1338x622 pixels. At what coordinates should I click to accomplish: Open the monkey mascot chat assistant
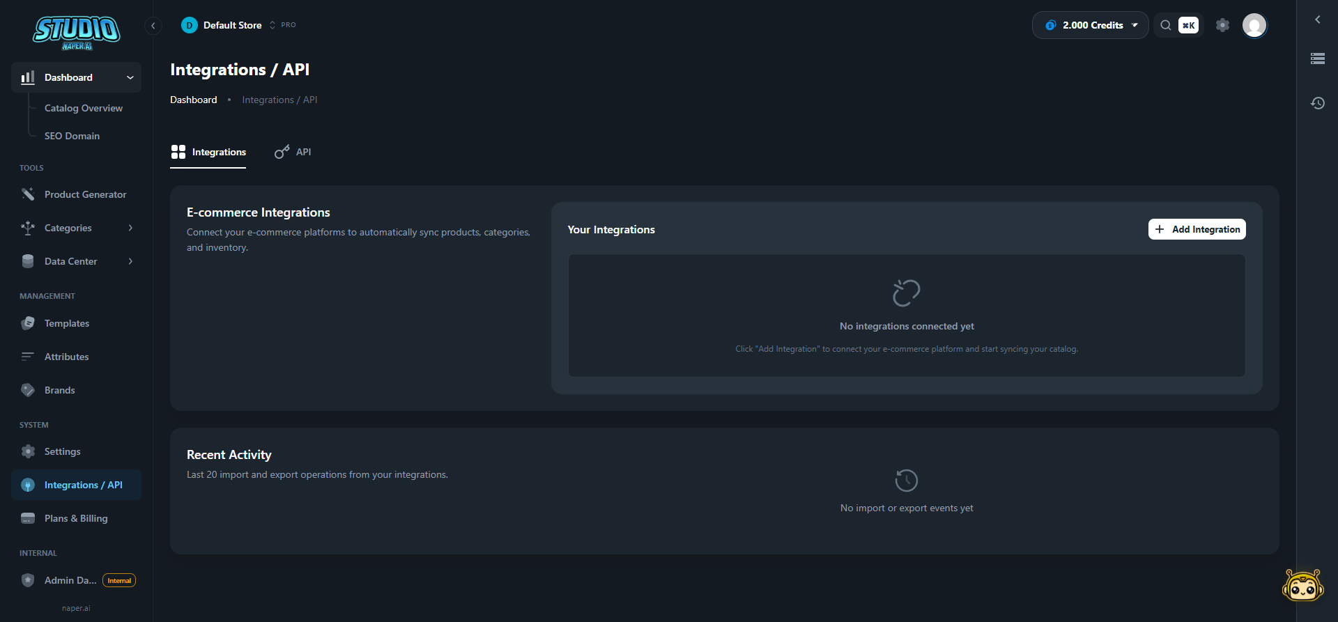pos(1302,585)
